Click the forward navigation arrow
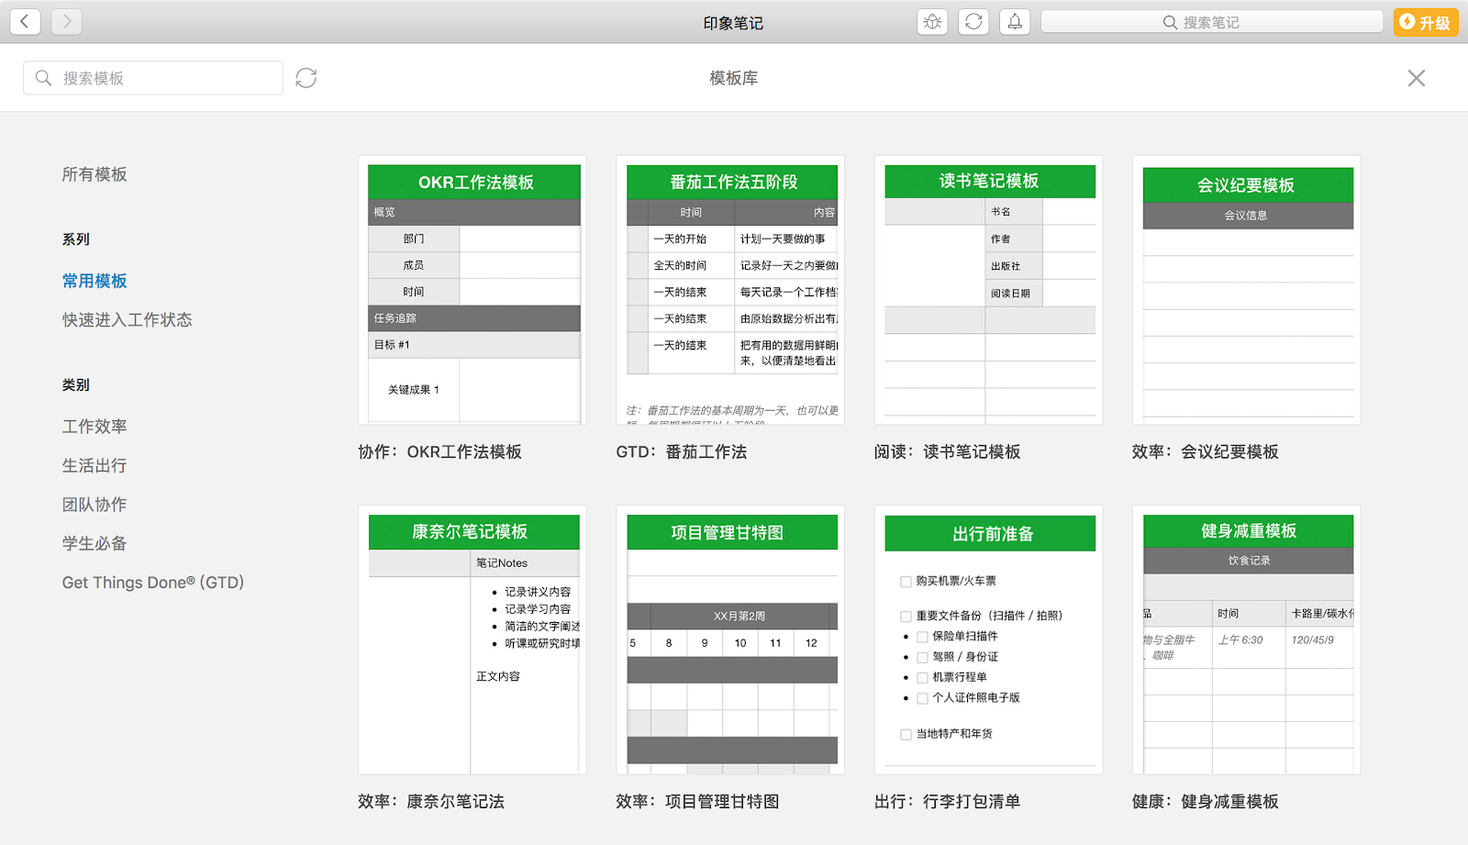The height and width of the screenshot is (845, 1468). pyautogui.click(x=67, y=21)
